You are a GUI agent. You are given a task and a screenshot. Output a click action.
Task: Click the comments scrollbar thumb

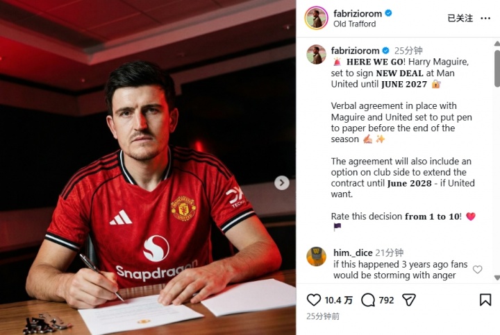coord(497,68)
